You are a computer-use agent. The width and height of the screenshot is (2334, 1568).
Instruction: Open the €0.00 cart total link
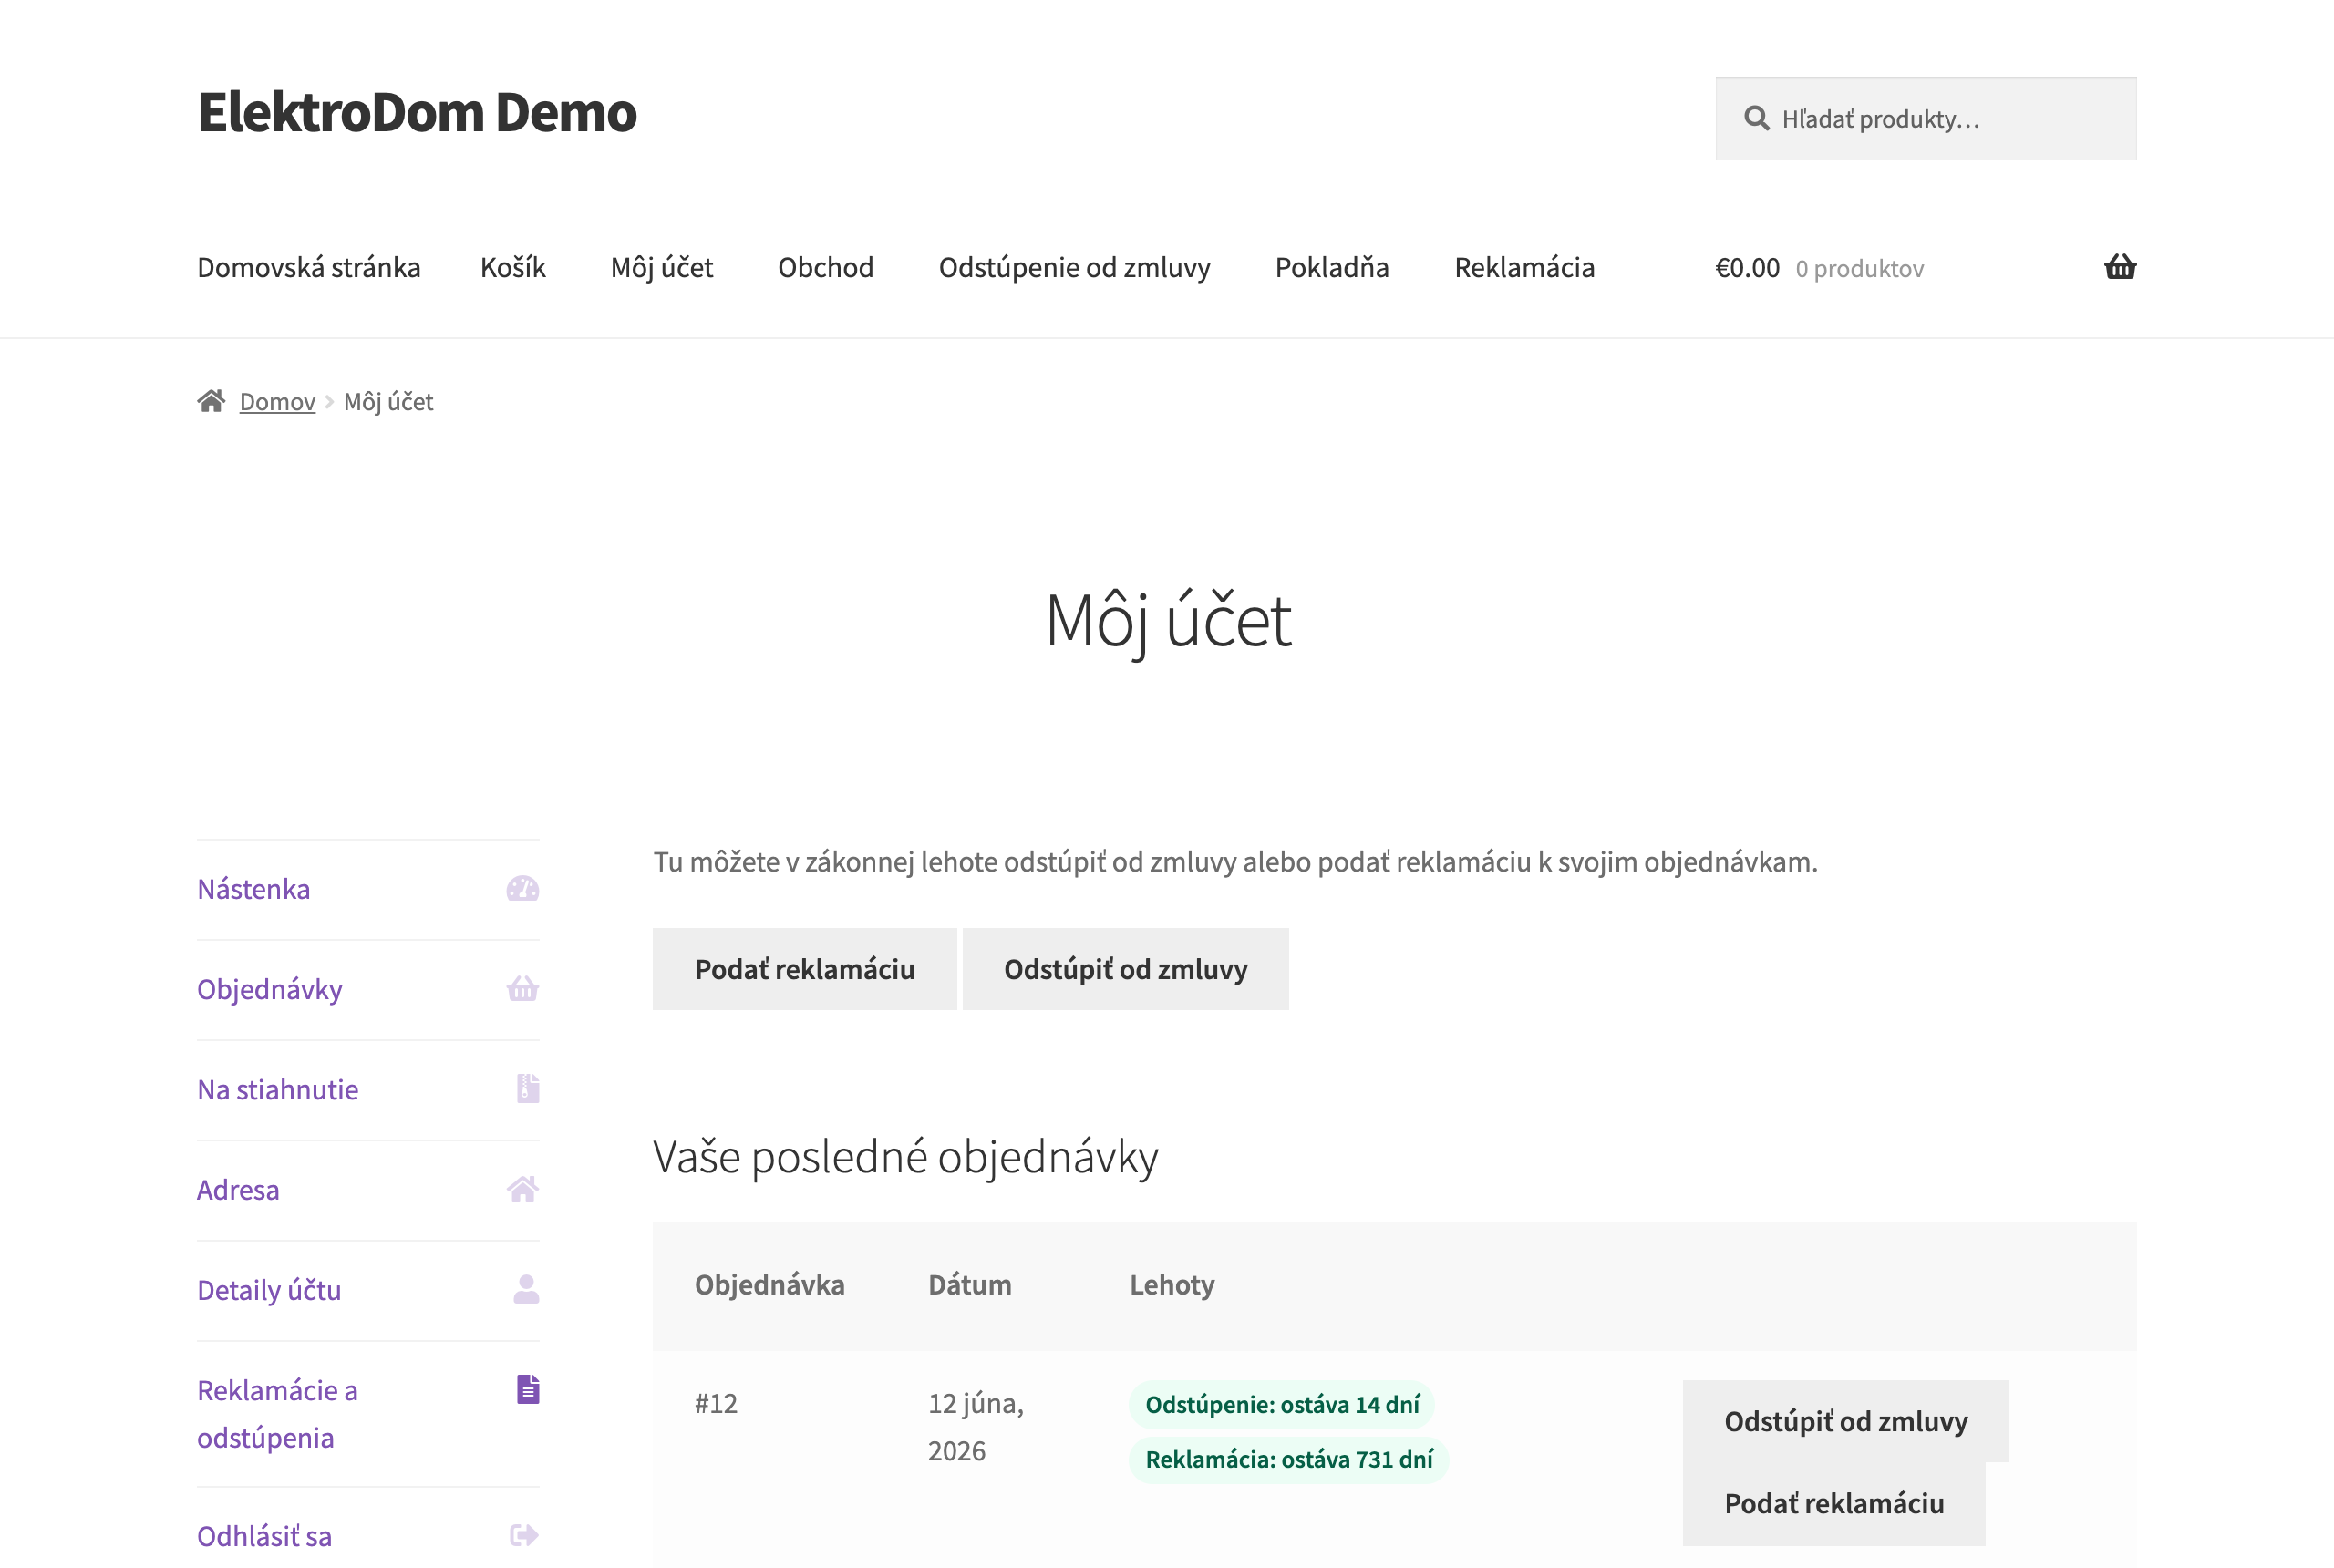(x=1747, y=268)
